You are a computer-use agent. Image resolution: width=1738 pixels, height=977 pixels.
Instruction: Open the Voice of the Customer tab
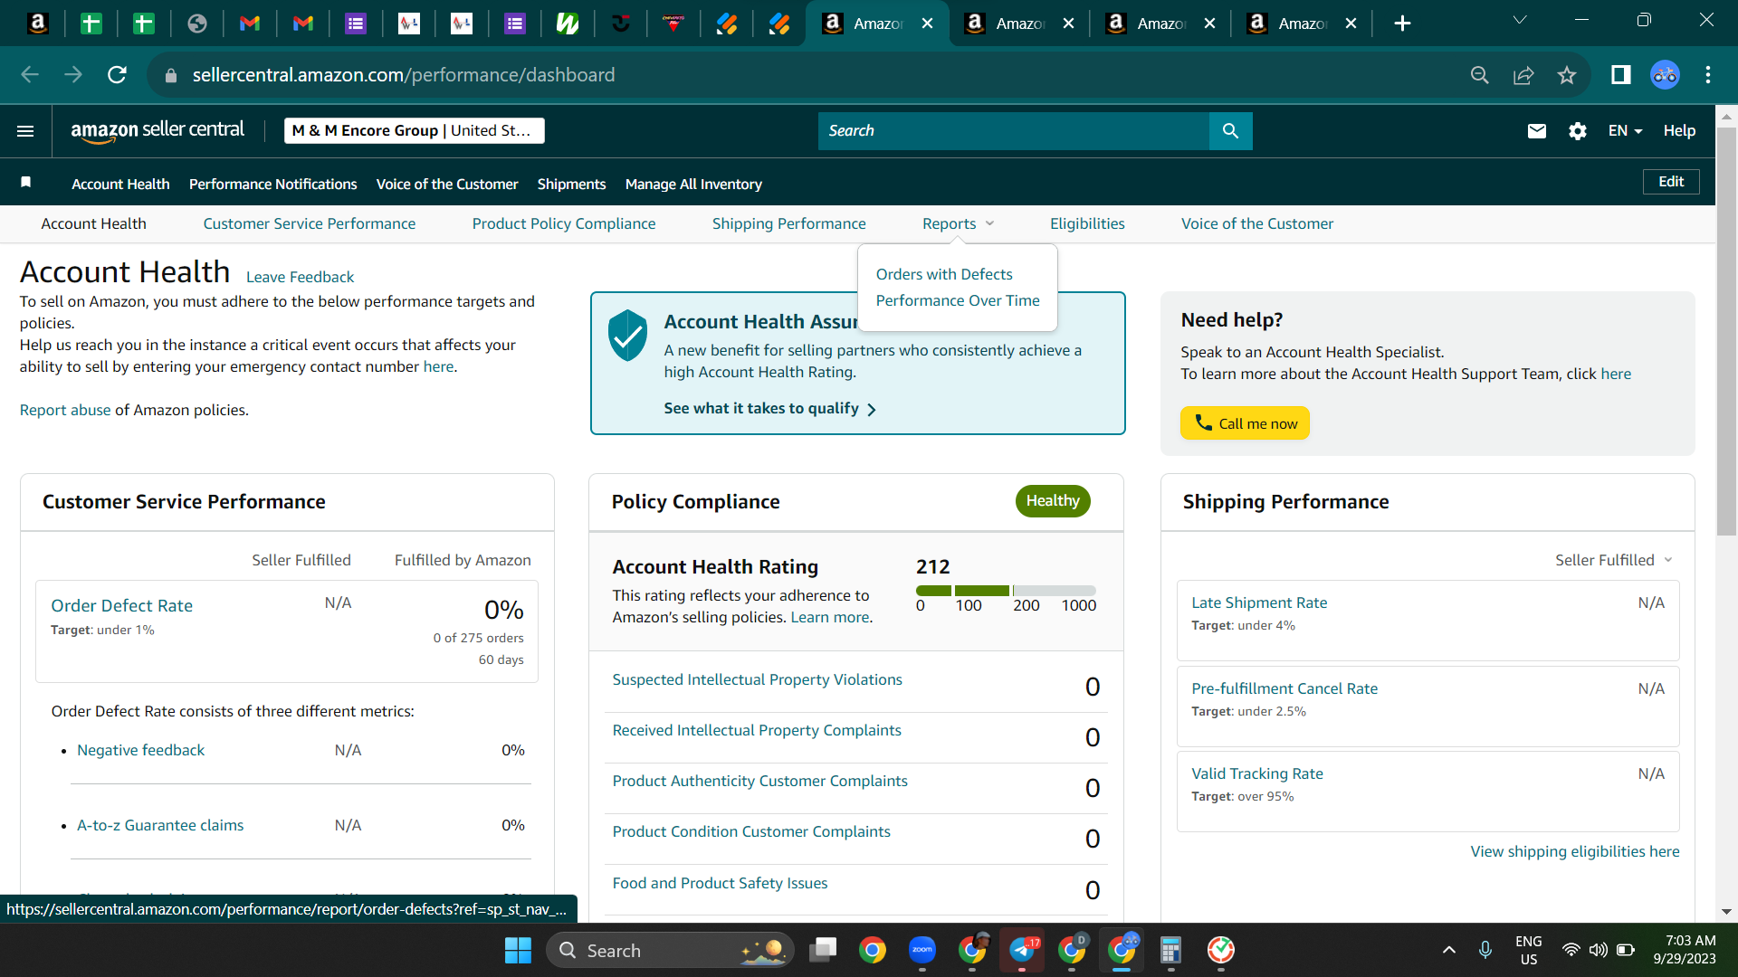click(1256, 223)
